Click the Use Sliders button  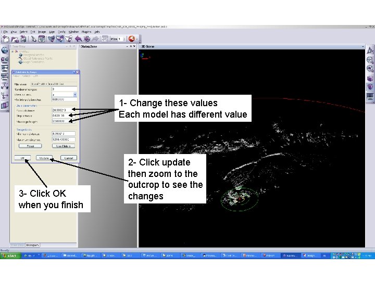tap(64, 146)
